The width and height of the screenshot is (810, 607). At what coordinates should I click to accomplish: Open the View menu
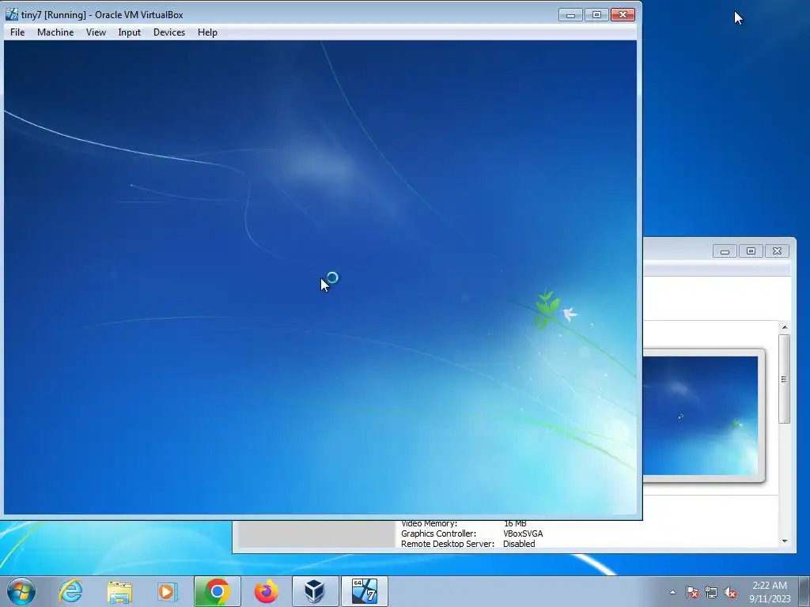click(x=96, y=32)
